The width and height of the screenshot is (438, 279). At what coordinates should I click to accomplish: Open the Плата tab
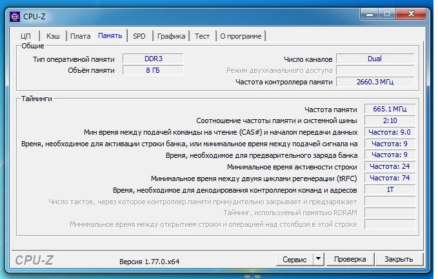(80, 36)
